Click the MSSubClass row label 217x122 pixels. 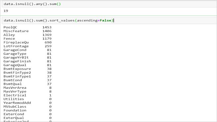(x=15, y=106)
